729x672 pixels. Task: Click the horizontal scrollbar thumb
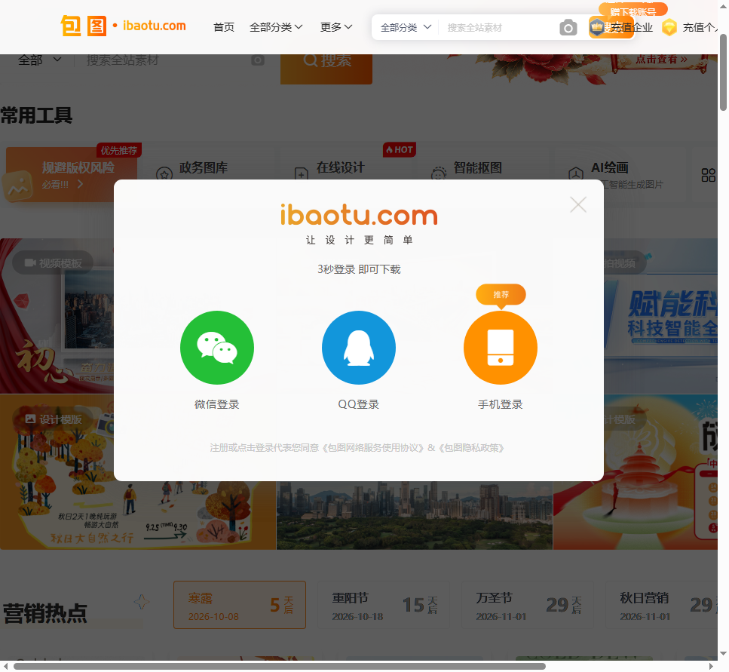(x=279, y=667)
